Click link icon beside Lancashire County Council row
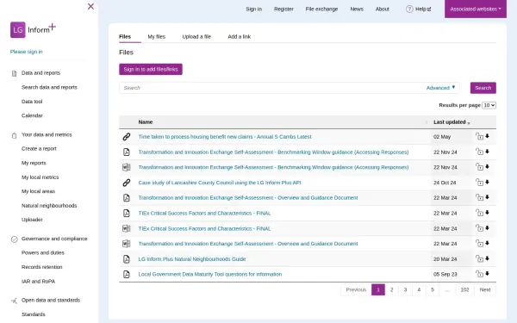 coord(127,183)
